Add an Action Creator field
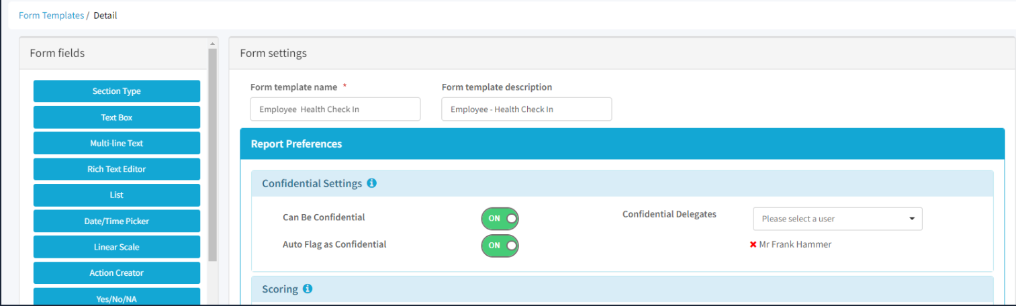The width and height of the screenshot is (1016, 306). coord(117,273)
